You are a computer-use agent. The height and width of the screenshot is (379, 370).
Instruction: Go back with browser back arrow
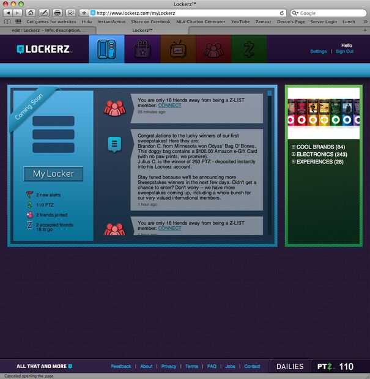pyautogui.click(x=8, y=13)
